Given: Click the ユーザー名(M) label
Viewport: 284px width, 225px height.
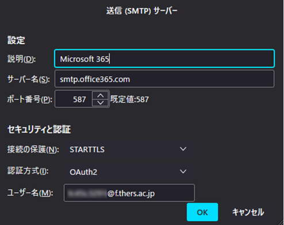Looking at the screenshot, I should pos(30,193).
